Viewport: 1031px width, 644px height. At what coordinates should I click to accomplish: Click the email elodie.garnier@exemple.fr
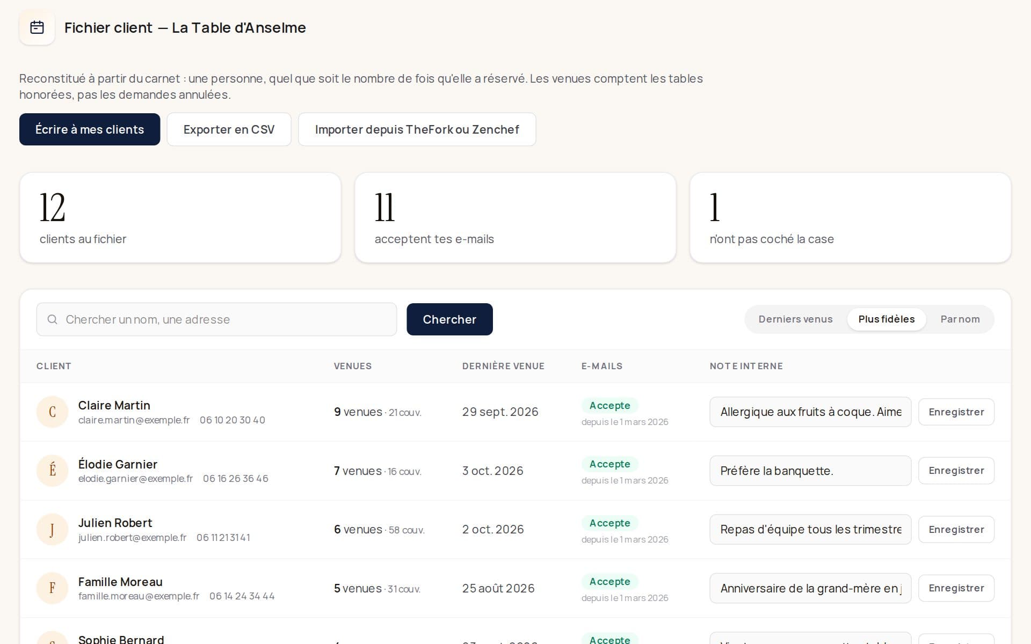click(135, 478)
